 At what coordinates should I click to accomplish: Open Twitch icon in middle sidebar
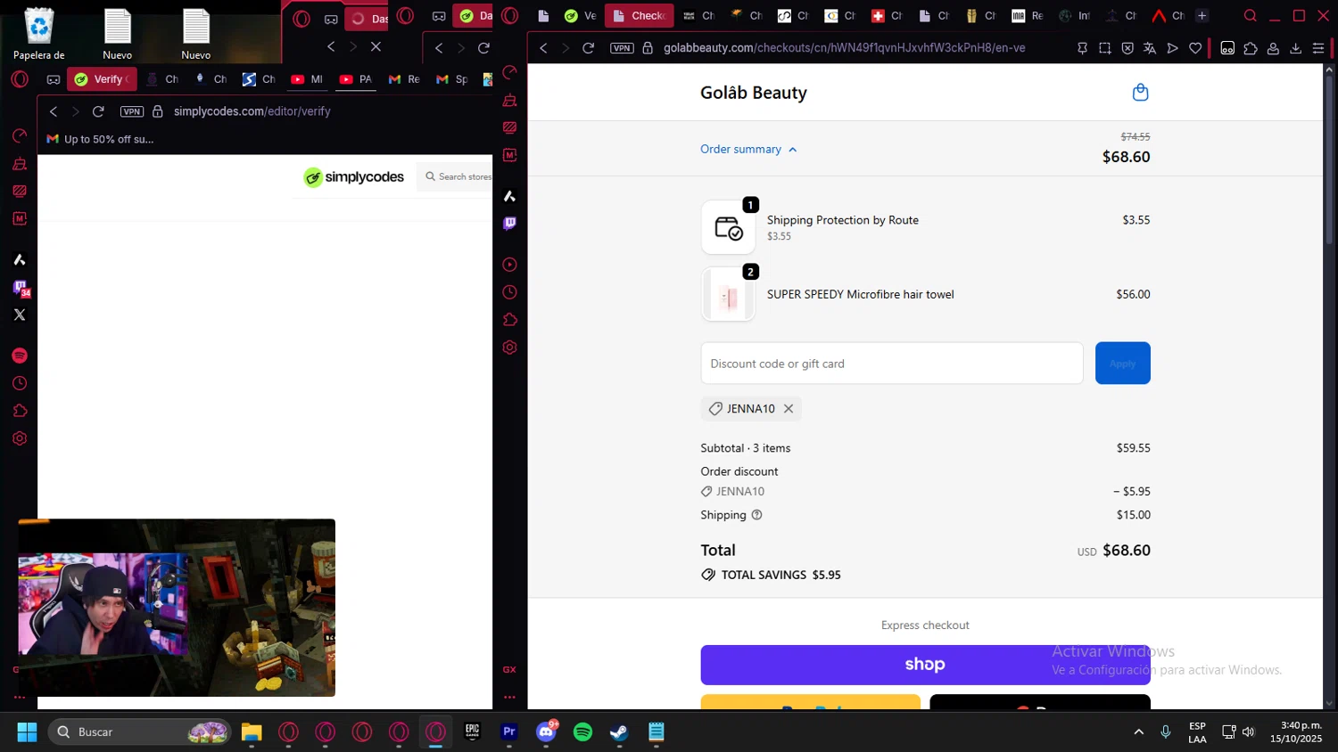tap(509, 223)
